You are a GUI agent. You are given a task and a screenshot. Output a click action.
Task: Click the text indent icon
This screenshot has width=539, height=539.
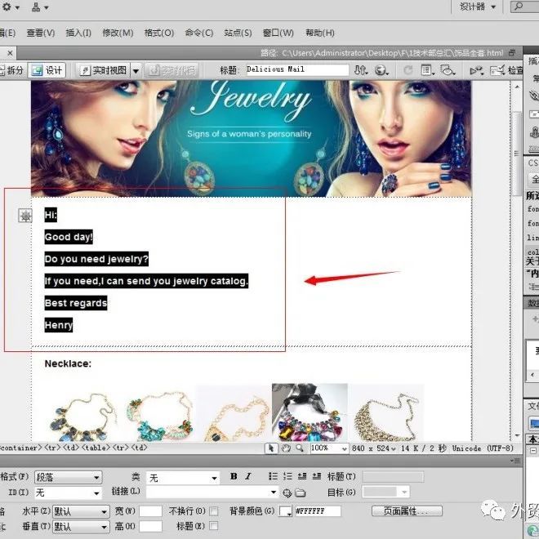pos(317,476)
